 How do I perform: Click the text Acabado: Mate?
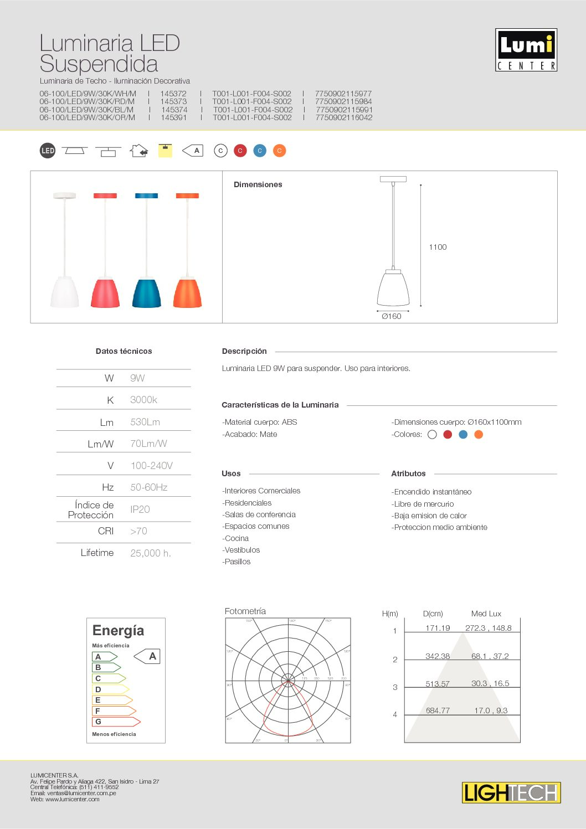point(250,434)
